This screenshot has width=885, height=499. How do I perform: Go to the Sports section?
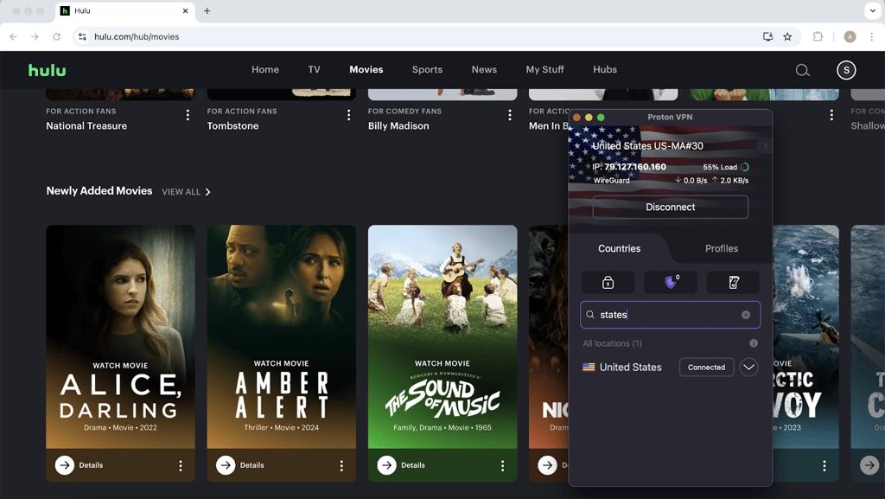pos(427,70)
